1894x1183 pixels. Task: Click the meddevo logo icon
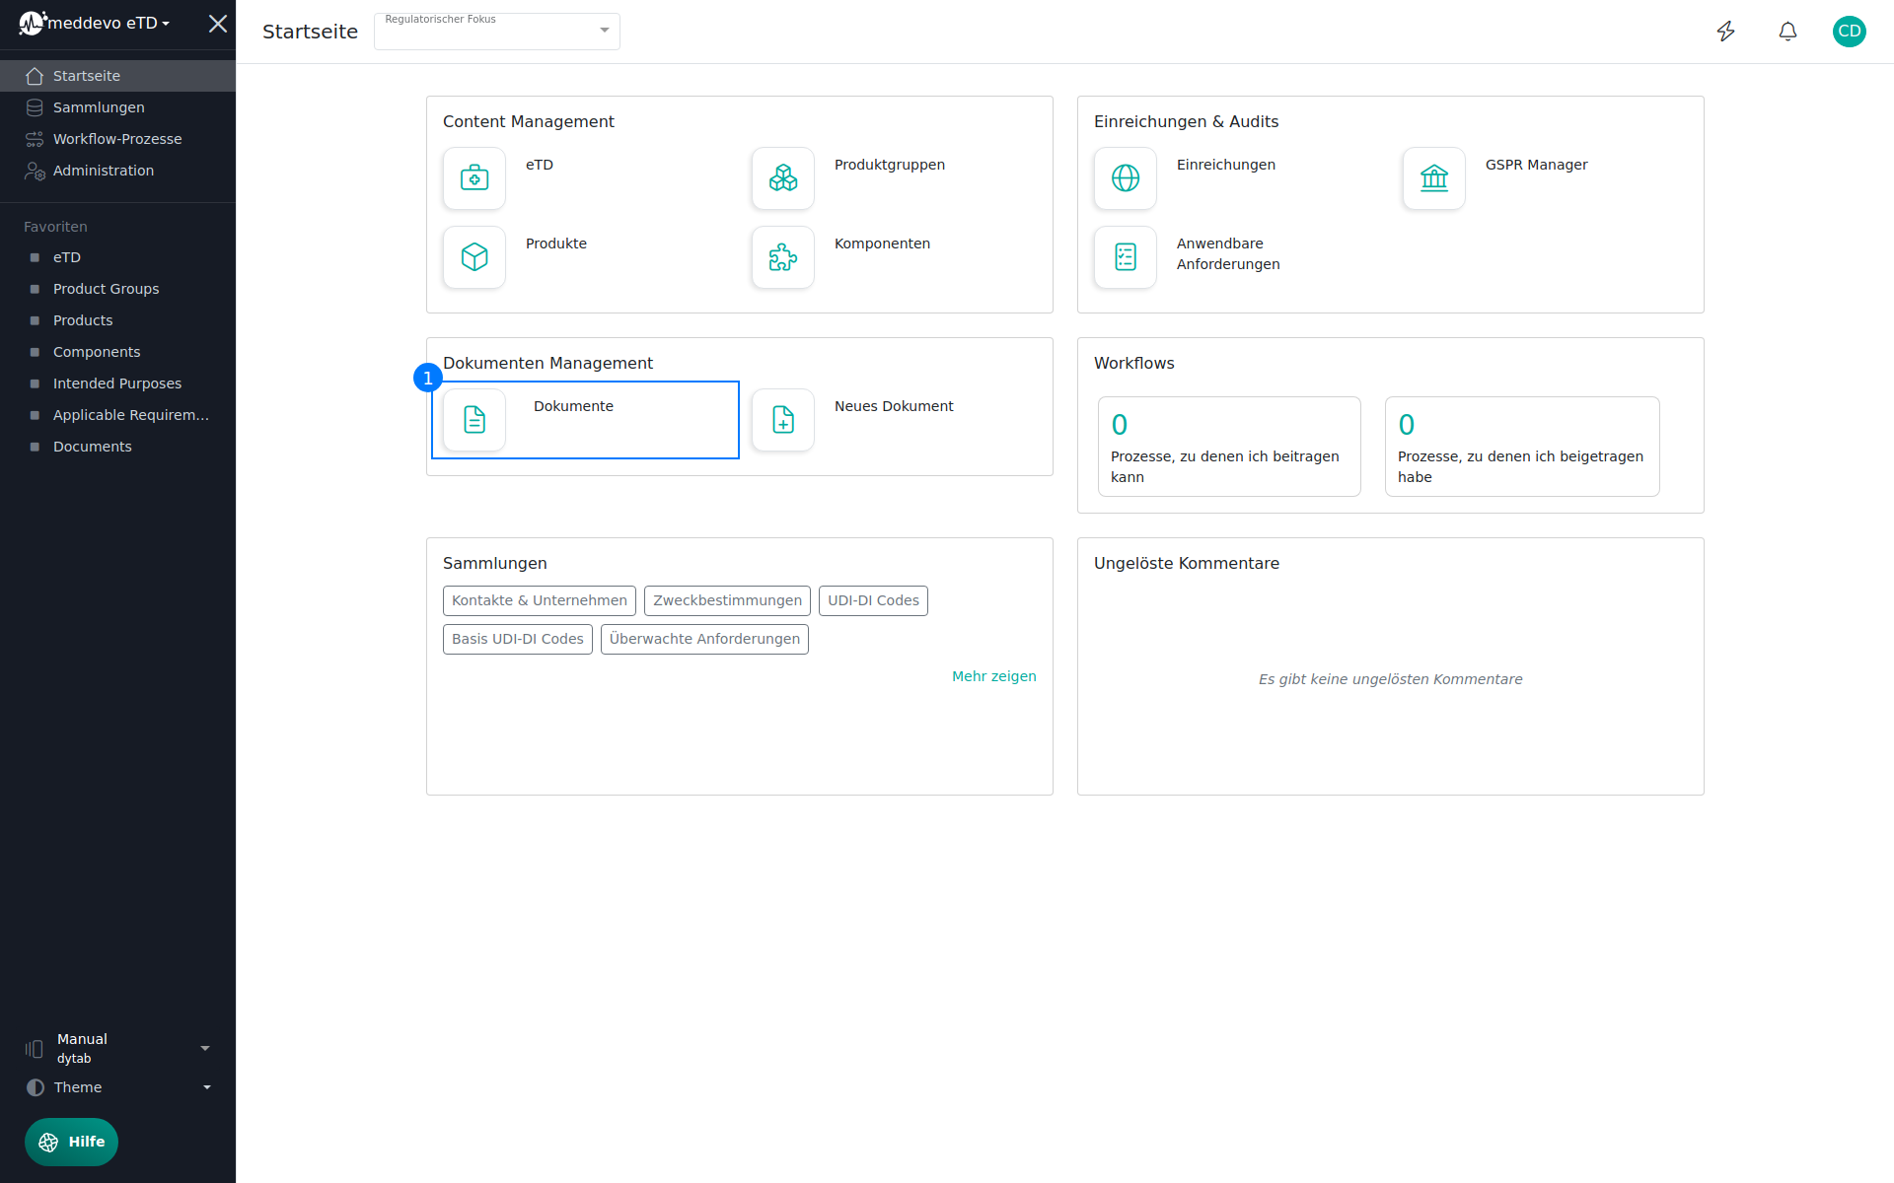[33, 23]
